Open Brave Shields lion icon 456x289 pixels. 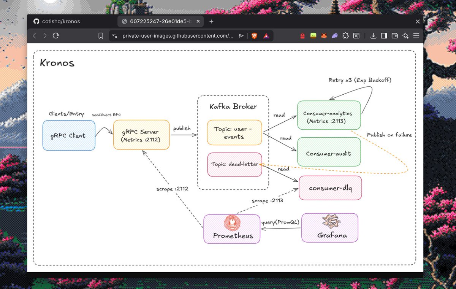[x=254, y=36]
